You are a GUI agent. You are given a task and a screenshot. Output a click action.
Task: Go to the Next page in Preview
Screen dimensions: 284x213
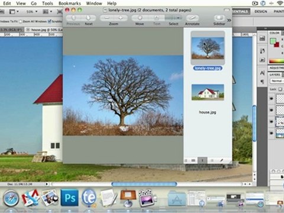[x=88, y=18]
